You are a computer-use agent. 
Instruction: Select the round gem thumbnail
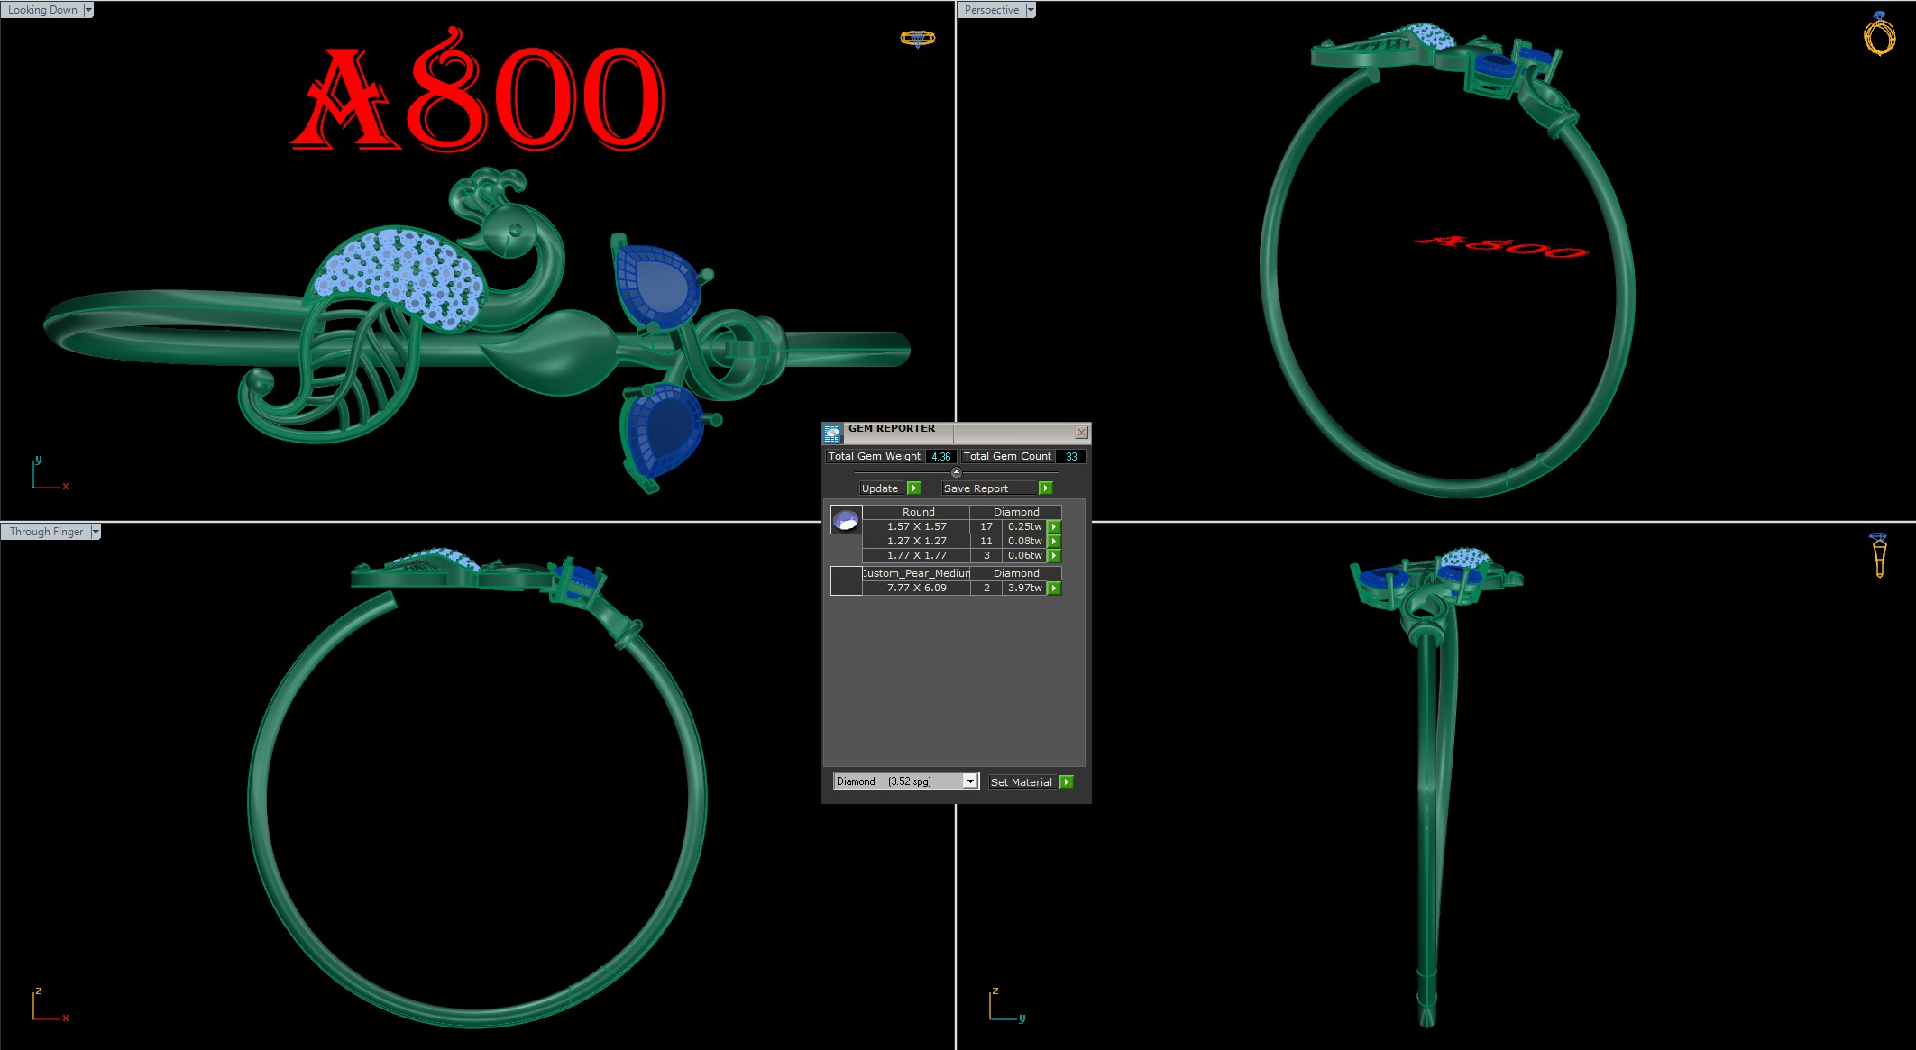click(846, 520)
